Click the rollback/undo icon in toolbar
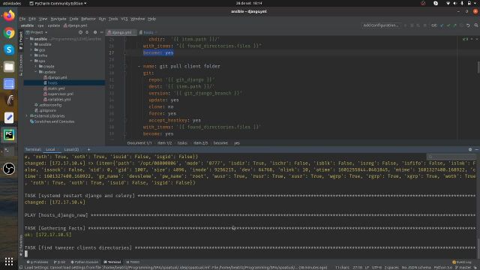This screenshot has height=270, width=480. pyautogui.click(x=468, y=25)
